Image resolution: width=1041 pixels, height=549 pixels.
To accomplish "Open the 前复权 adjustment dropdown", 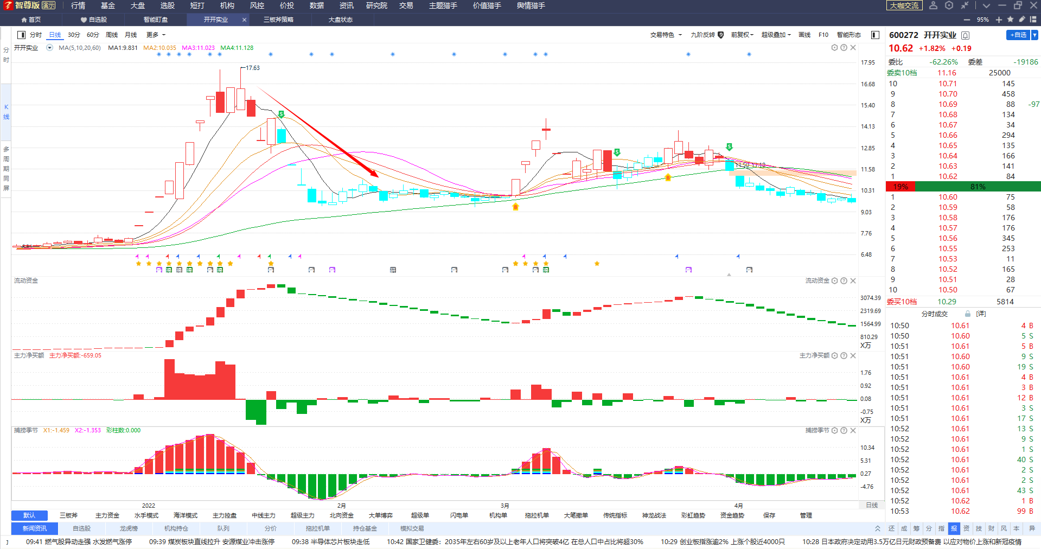I will tap(742, 35).
